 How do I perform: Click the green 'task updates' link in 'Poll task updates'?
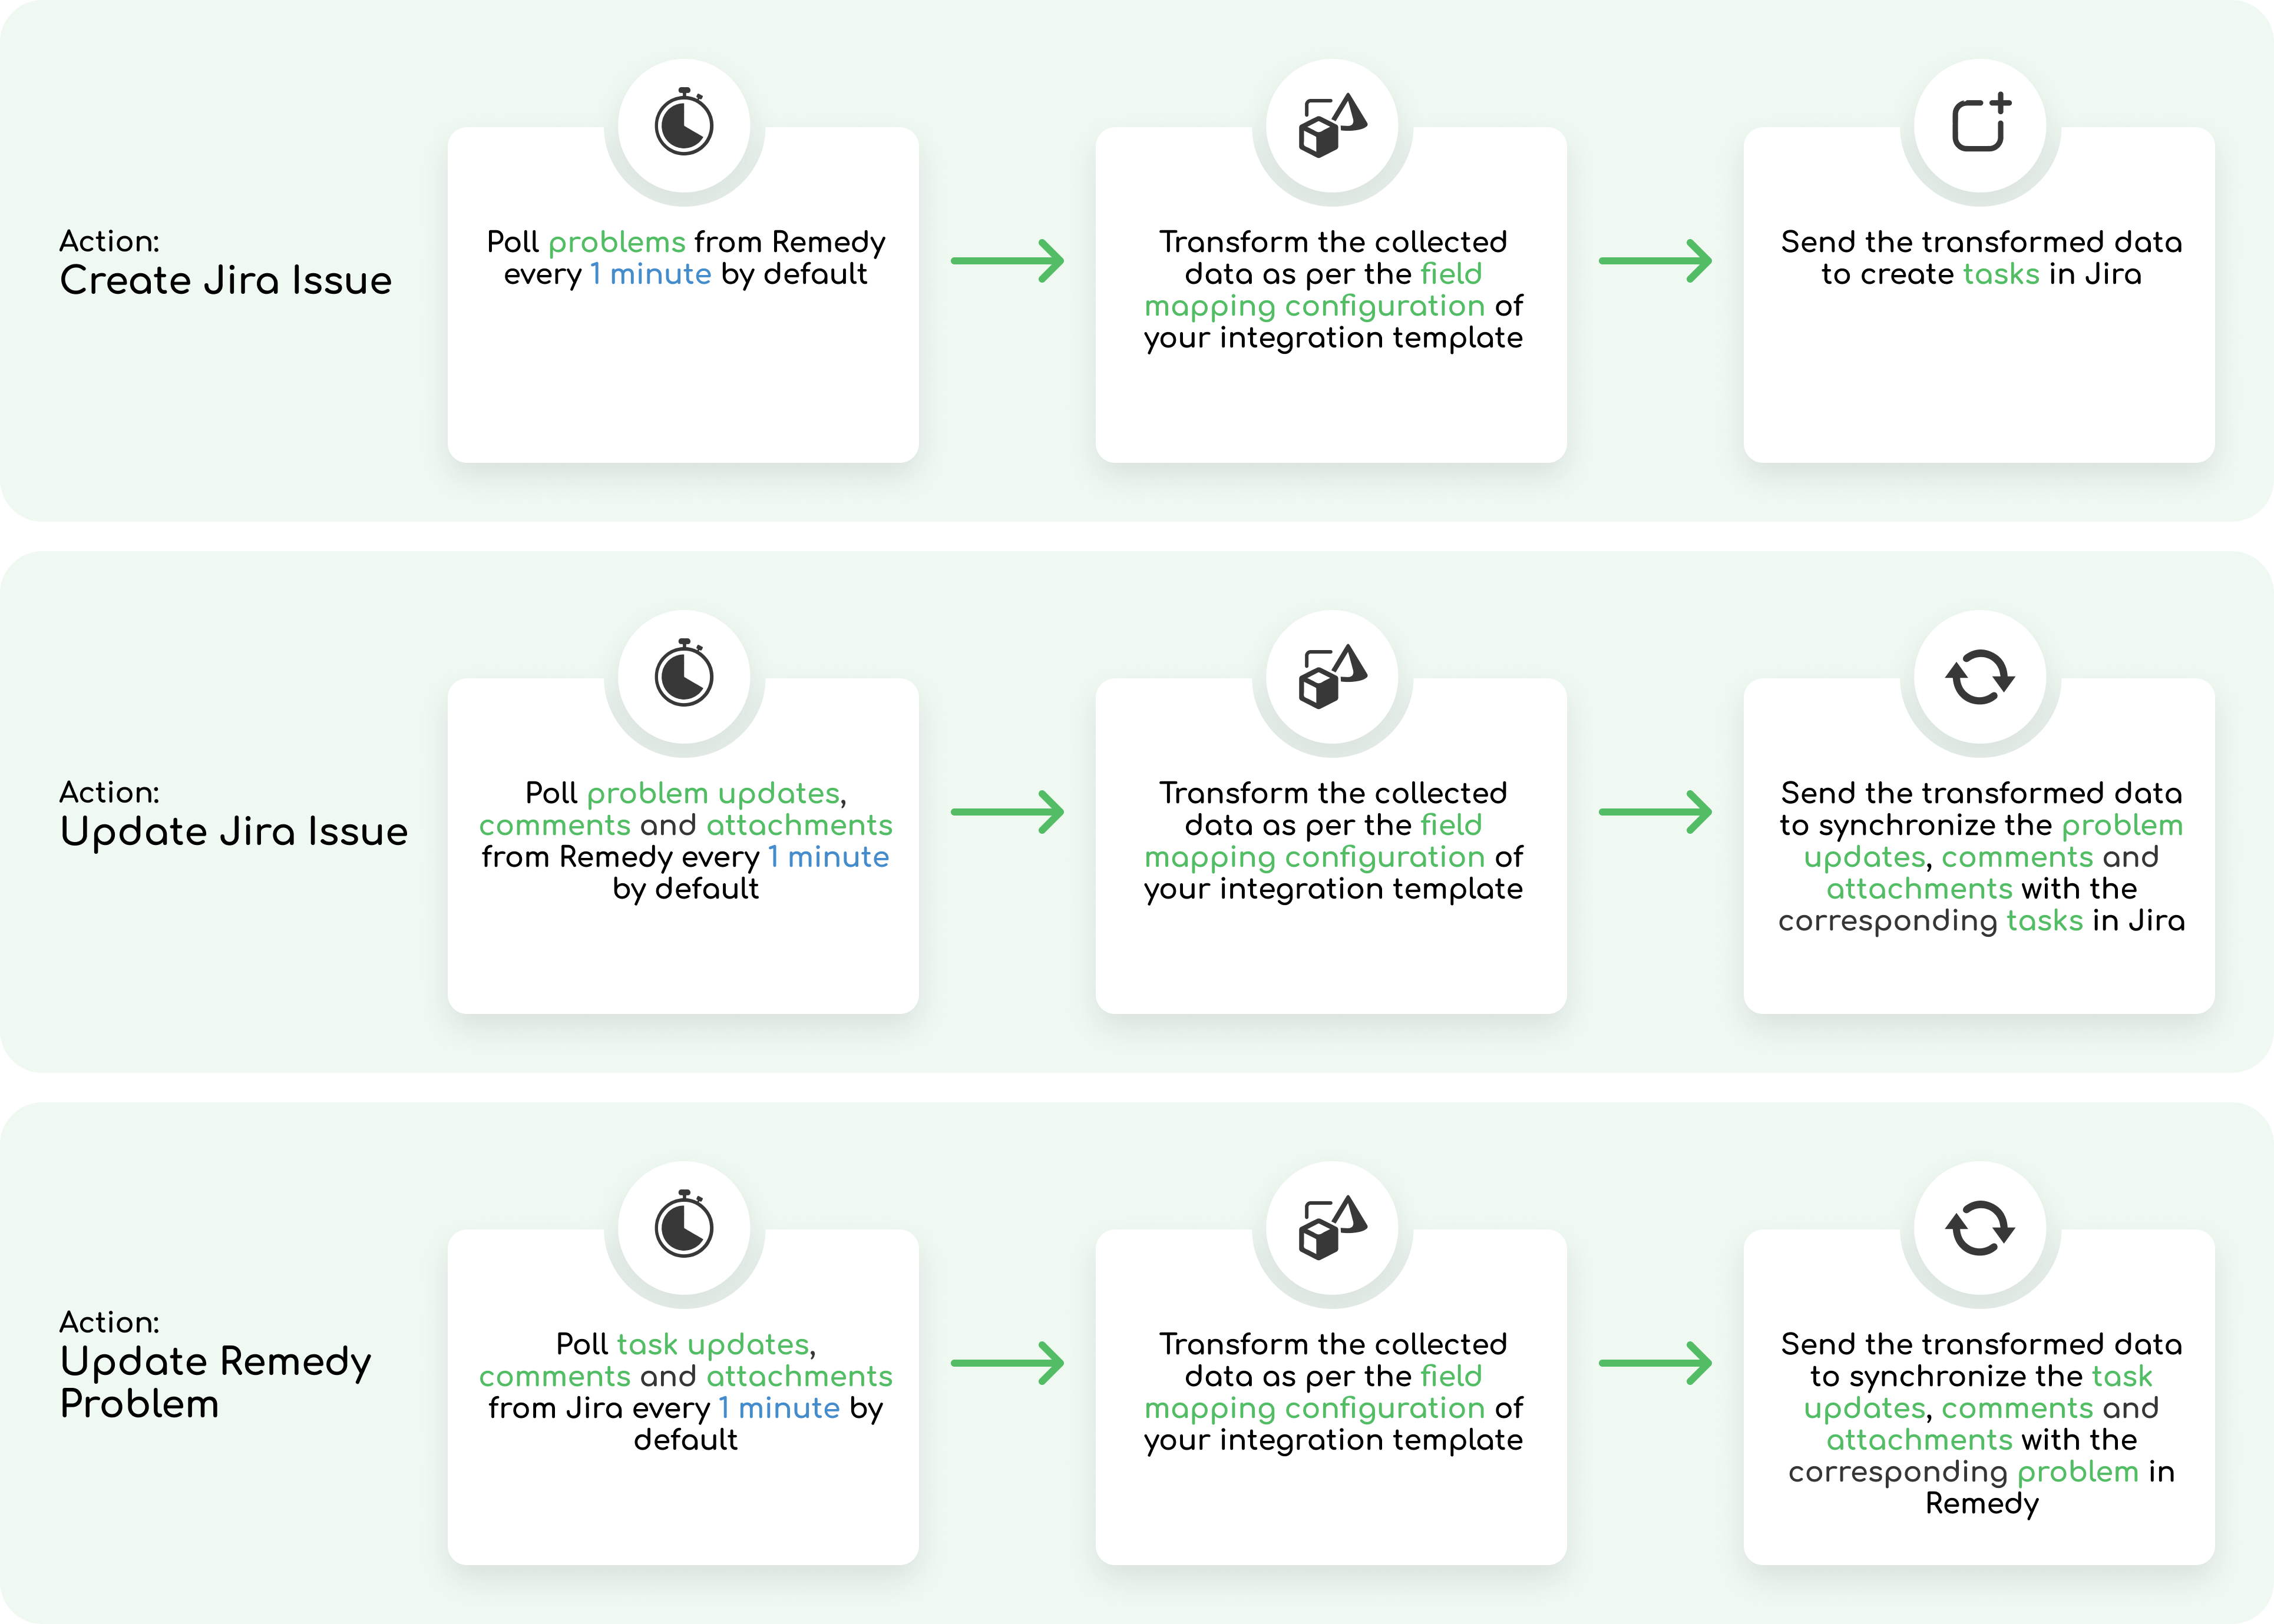pyautogui.click(x=712, y=1344)
